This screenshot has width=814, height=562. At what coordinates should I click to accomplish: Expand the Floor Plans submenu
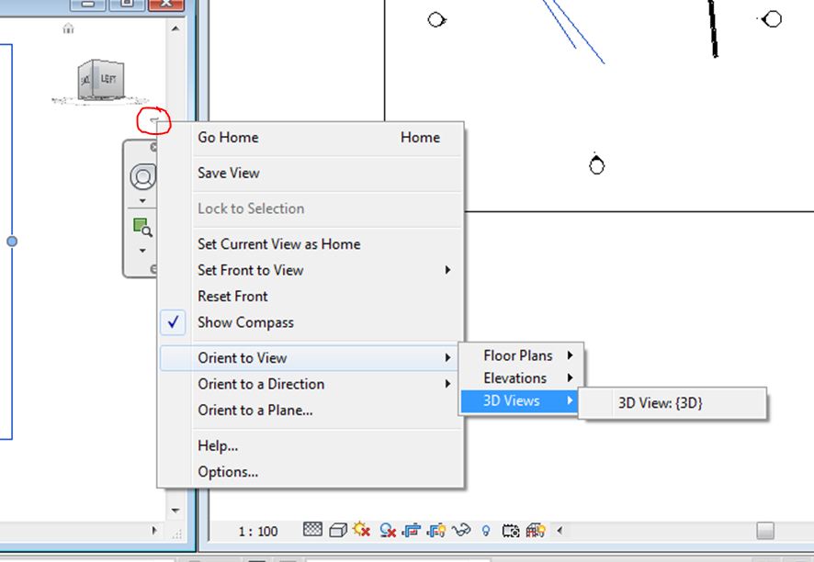click(x=521, y=355)
